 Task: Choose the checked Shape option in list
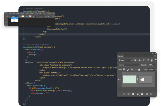tap(15, 18)
